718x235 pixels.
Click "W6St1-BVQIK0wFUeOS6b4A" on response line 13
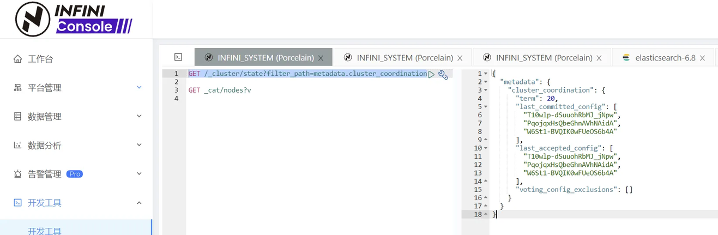point(570,173)
